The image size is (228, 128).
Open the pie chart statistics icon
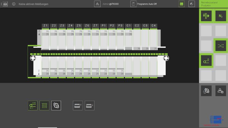(x=192, y=4)
